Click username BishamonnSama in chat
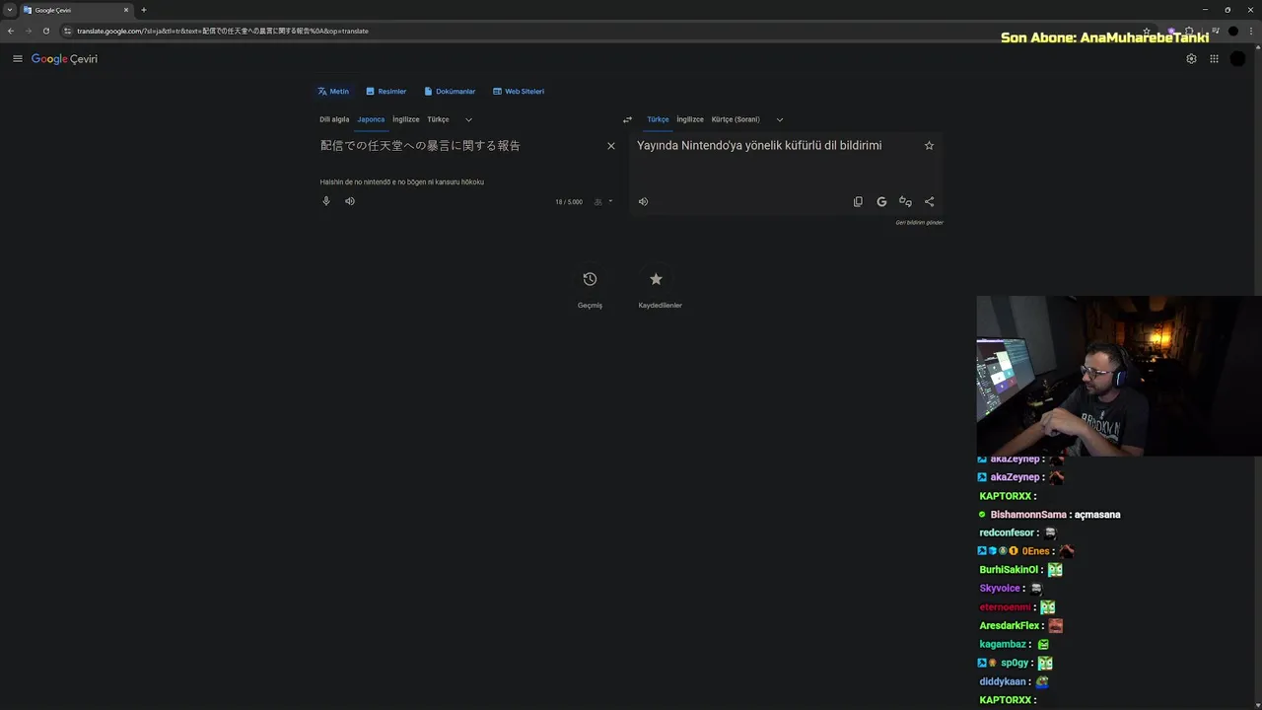Image resolution: width=1262 pixels, height=710 pixels. coord(1028,515)
